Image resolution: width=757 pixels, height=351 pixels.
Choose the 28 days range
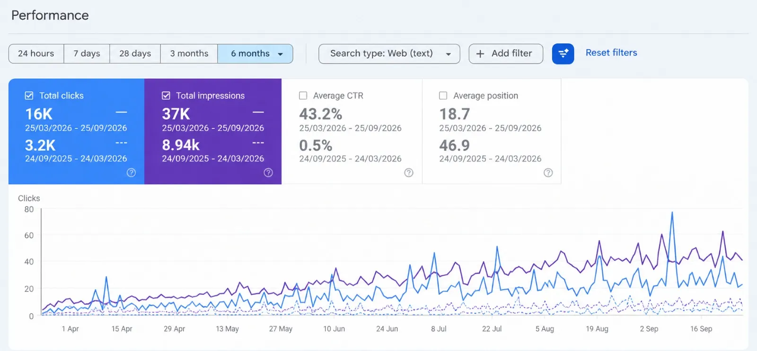click(x=135, y=54)
